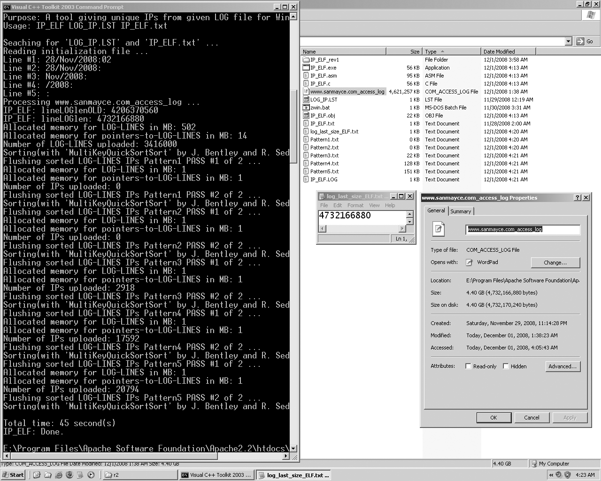601x481 pixels.
Task: Sort file list by Size column
Action: (x=404, y=52)
